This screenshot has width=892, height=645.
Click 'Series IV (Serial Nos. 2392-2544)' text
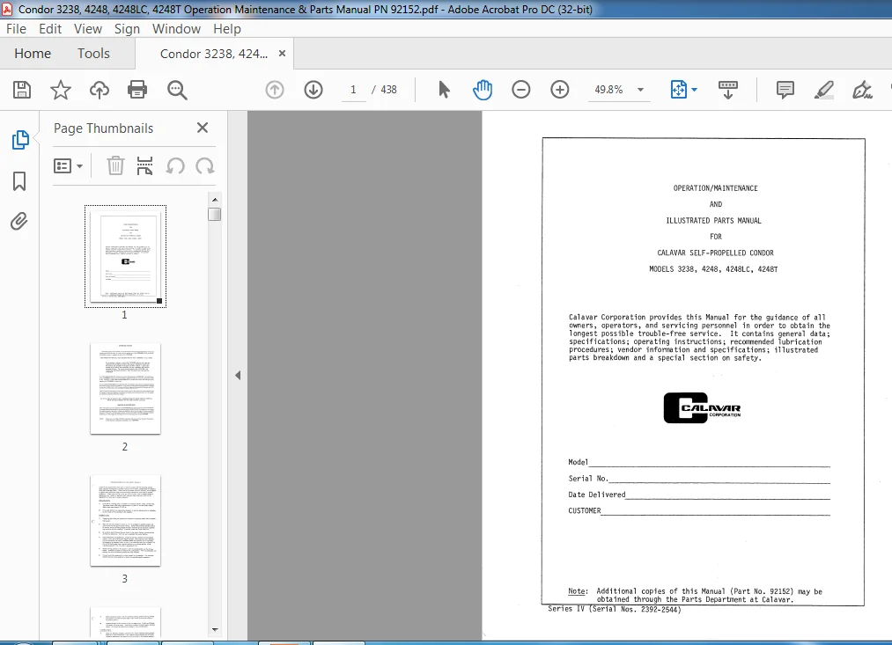[x=615, y=609]
